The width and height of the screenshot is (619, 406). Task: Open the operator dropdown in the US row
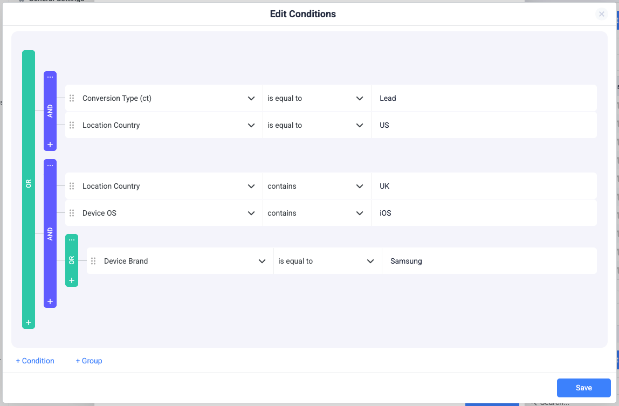(317, 125)
